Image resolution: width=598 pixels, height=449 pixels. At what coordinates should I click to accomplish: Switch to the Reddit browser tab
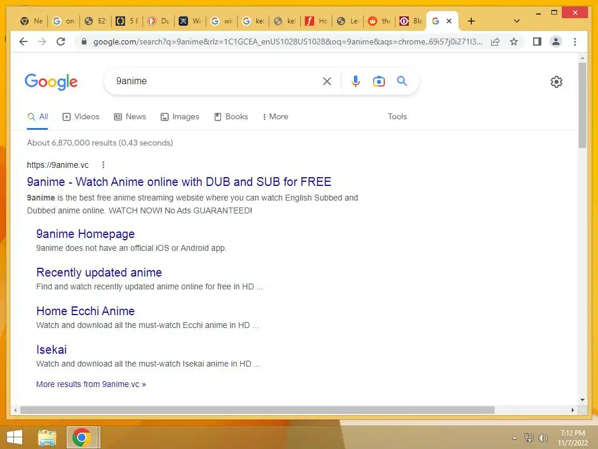(379, 21)
